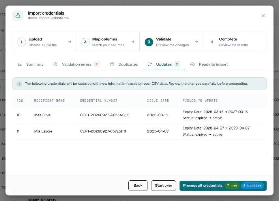Open the Duplicates tab

124,64
